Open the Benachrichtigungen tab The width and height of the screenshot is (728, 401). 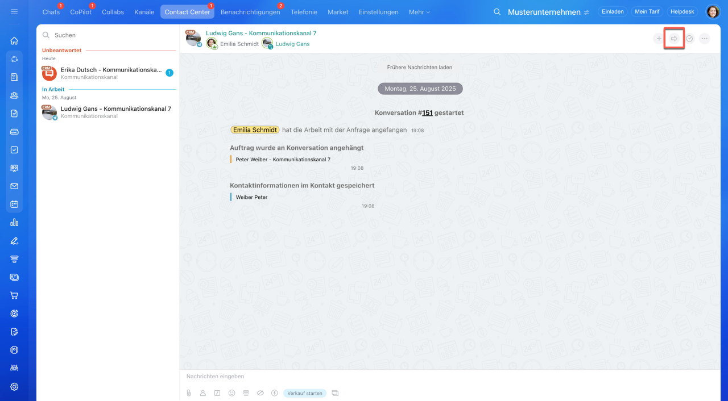pyautogui.click(x=250, y=12)
